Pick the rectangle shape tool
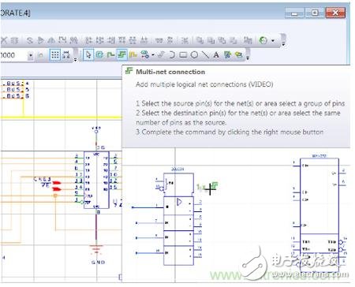The image size is (355, 287). [183, 55]
